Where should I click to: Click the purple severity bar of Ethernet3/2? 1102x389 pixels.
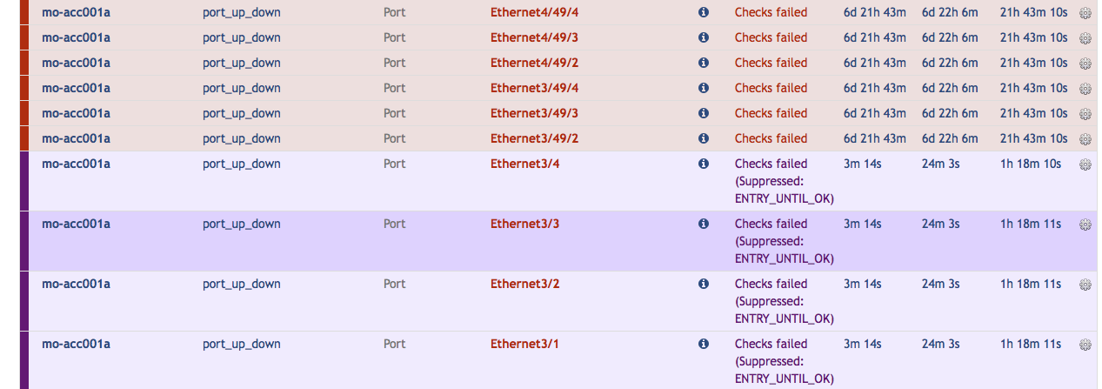click(24, 301)
